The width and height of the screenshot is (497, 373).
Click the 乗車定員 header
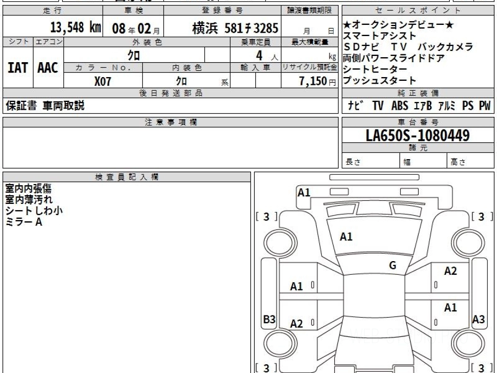pos(256,42)
